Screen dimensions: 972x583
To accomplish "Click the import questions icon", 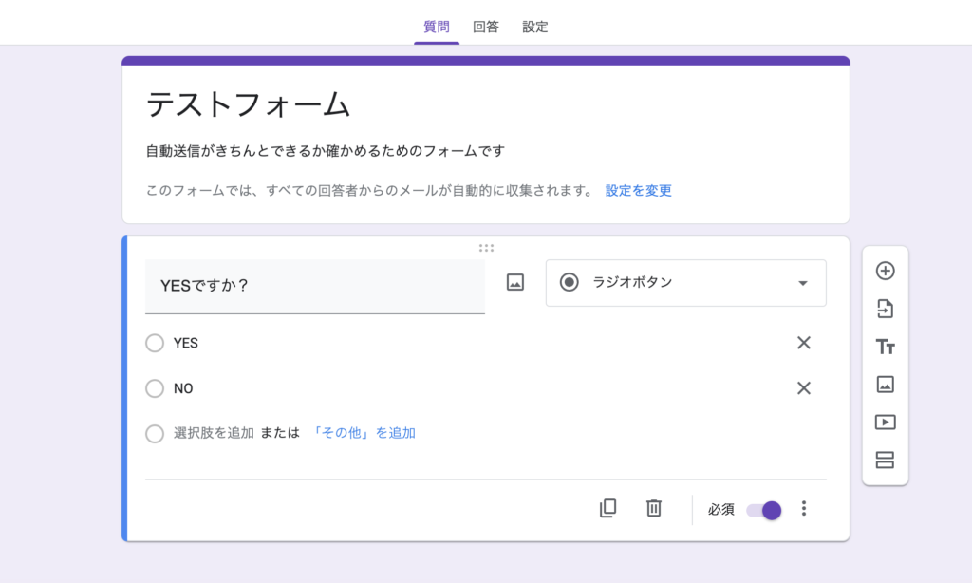I will [x=885, y=309].
